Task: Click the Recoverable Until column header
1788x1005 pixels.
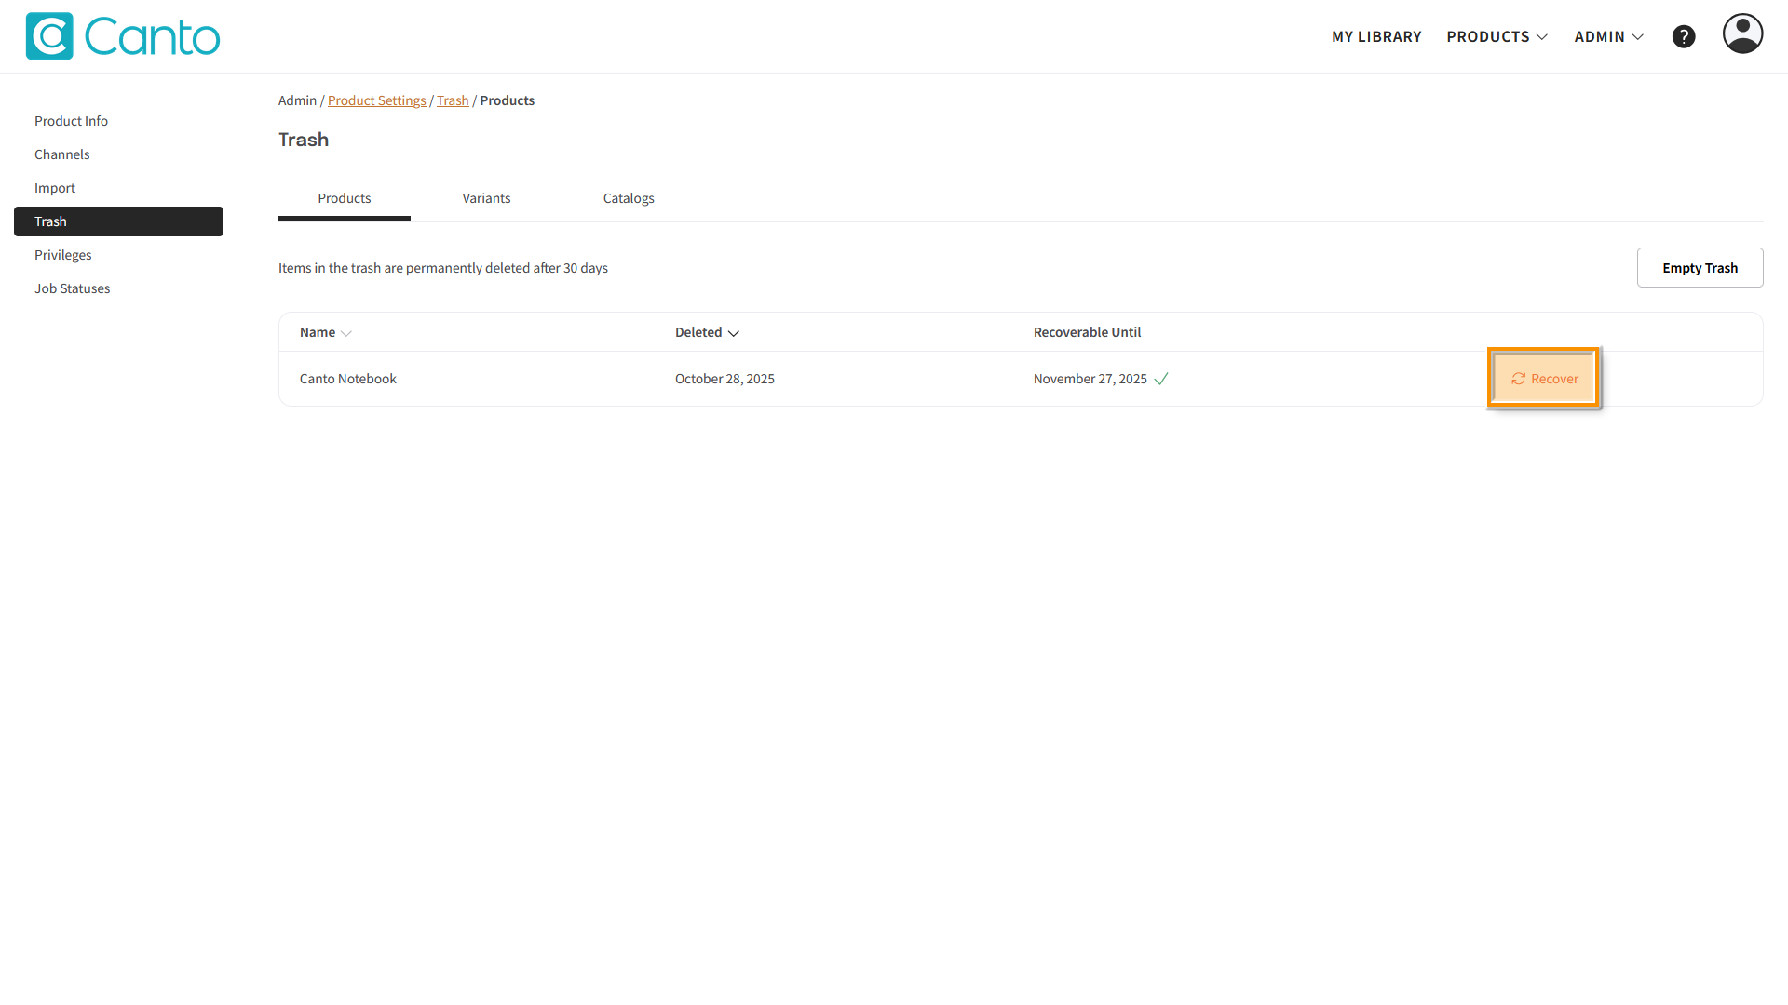Action: (1087, 332)
